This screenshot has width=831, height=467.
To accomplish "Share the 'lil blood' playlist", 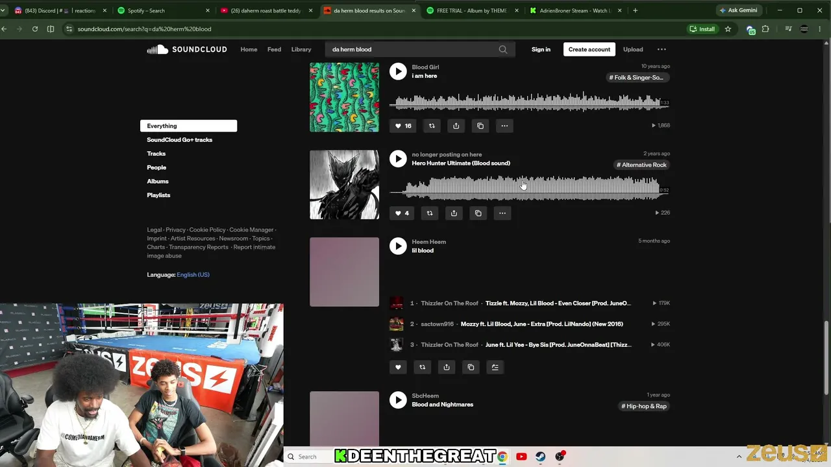I will (447, 367).
